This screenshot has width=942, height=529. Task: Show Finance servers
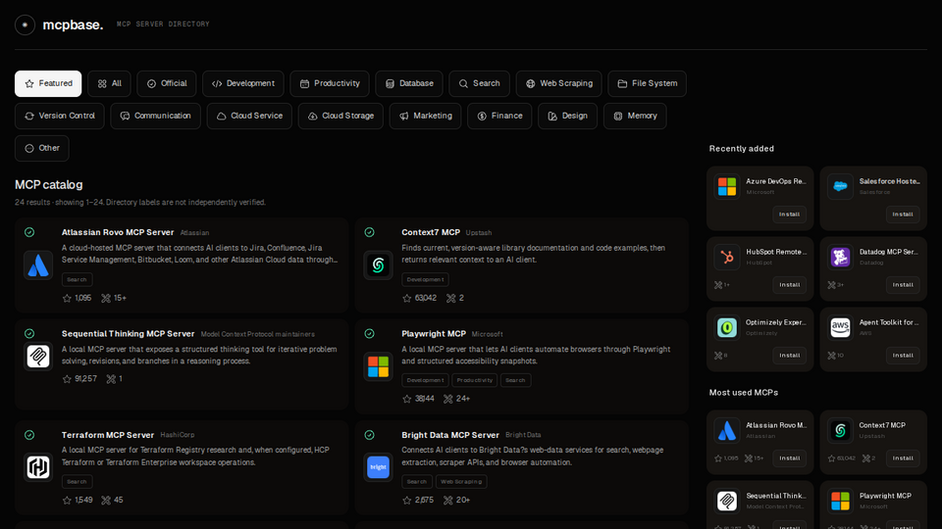click(x=499, y=117)
